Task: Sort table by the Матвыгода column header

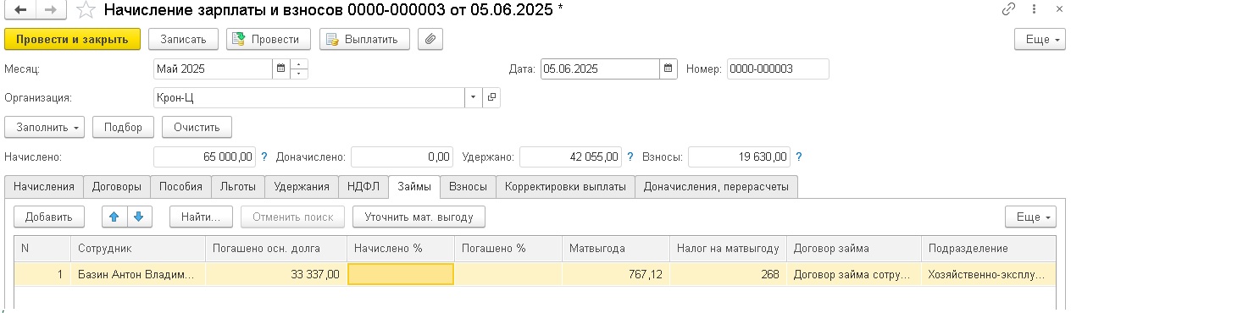Action: pyautogui.click(x=615, y=249)
